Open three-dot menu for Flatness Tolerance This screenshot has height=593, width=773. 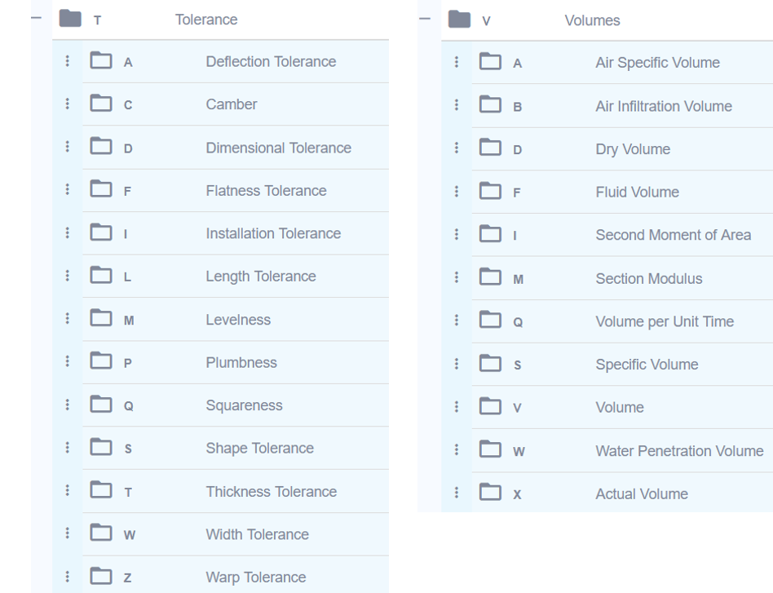coord(67,191)
